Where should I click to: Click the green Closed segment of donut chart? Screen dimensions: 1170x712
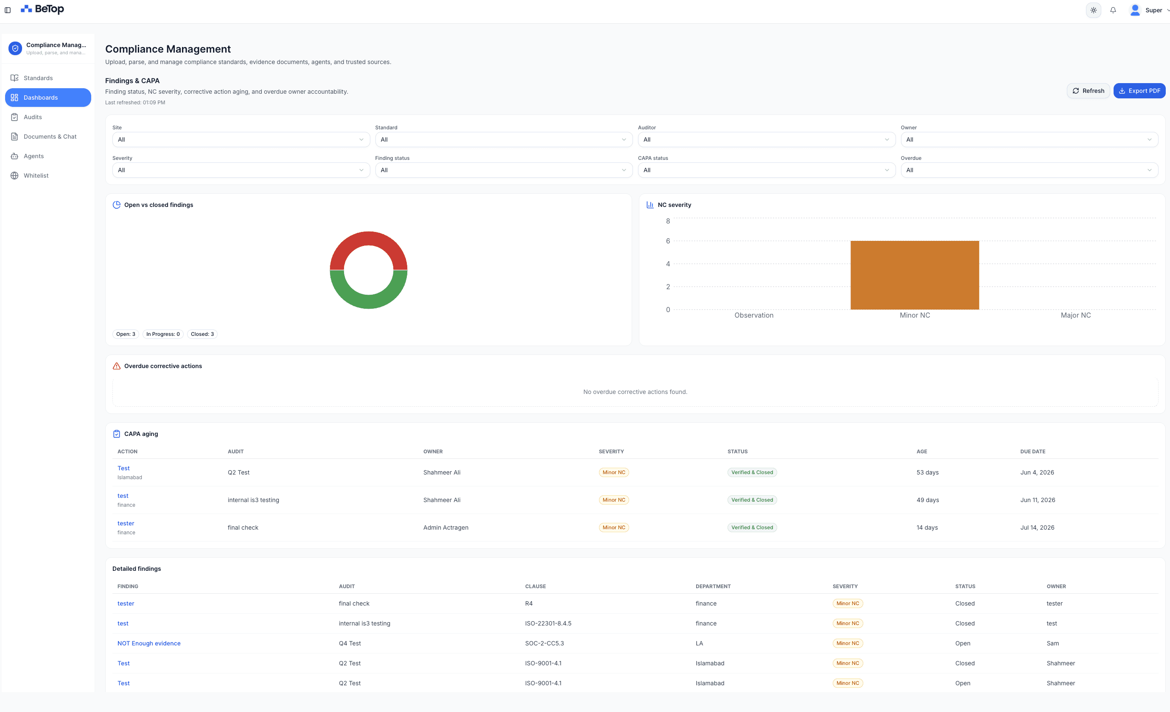click(369, 302)
